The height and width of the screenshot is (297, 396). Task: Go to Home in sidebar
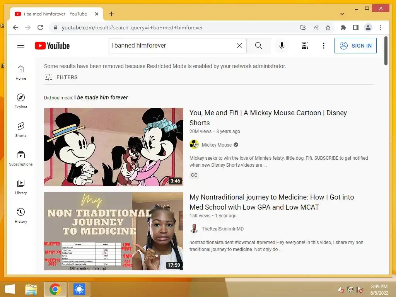pos(21,73)
